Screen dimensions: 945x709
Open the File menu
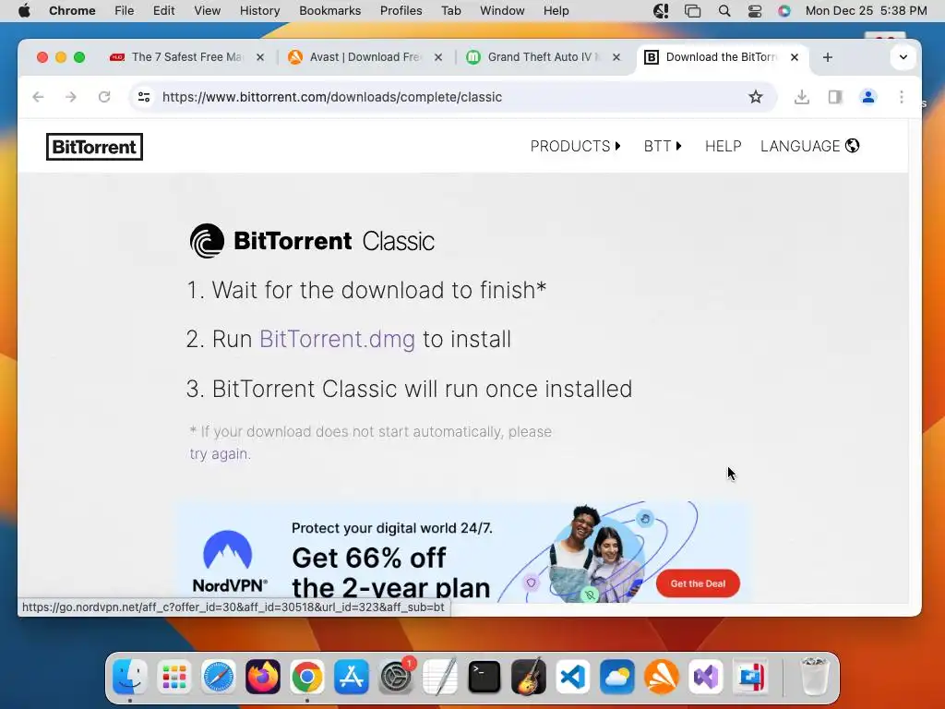pyautogui.click(x=125, y=11)
